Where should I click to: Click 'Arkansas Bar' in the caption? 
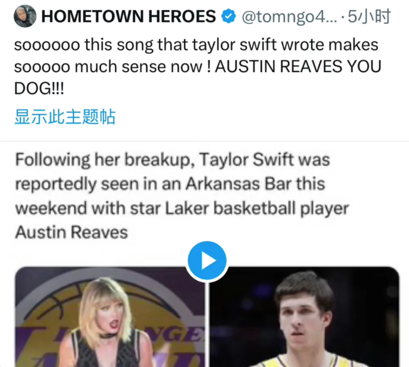[x=239, y=184]
